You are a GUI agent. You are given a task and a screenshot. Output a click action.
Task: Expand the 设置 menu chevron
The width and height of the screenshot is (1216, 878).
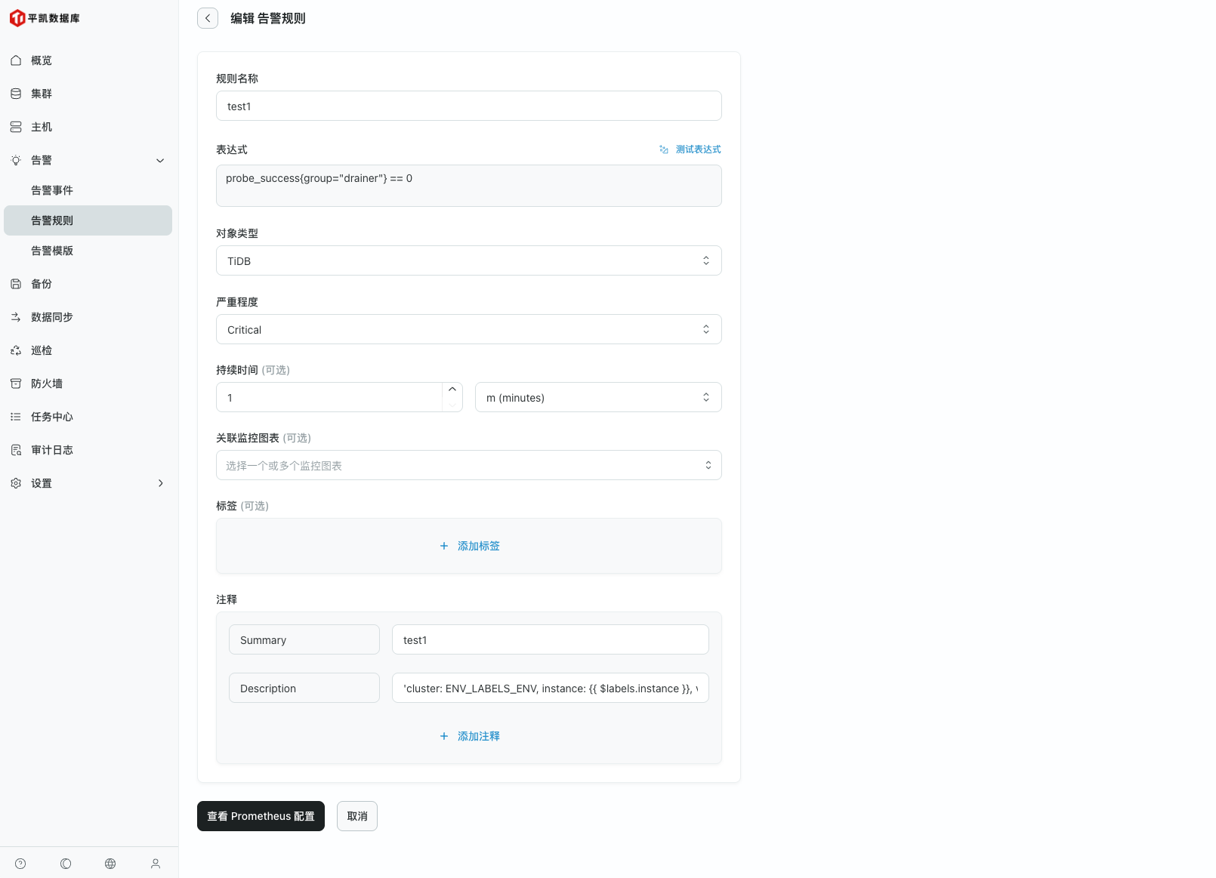click(x=160, y=483)
